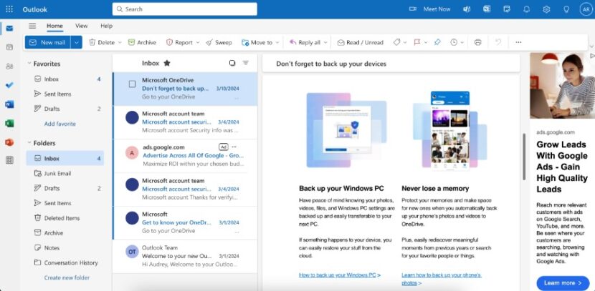This screenshot has width=595, height=291.
Task: Toggle the hamburger navigation pane button
Action: pyautogui.click(x=32, y=26)
